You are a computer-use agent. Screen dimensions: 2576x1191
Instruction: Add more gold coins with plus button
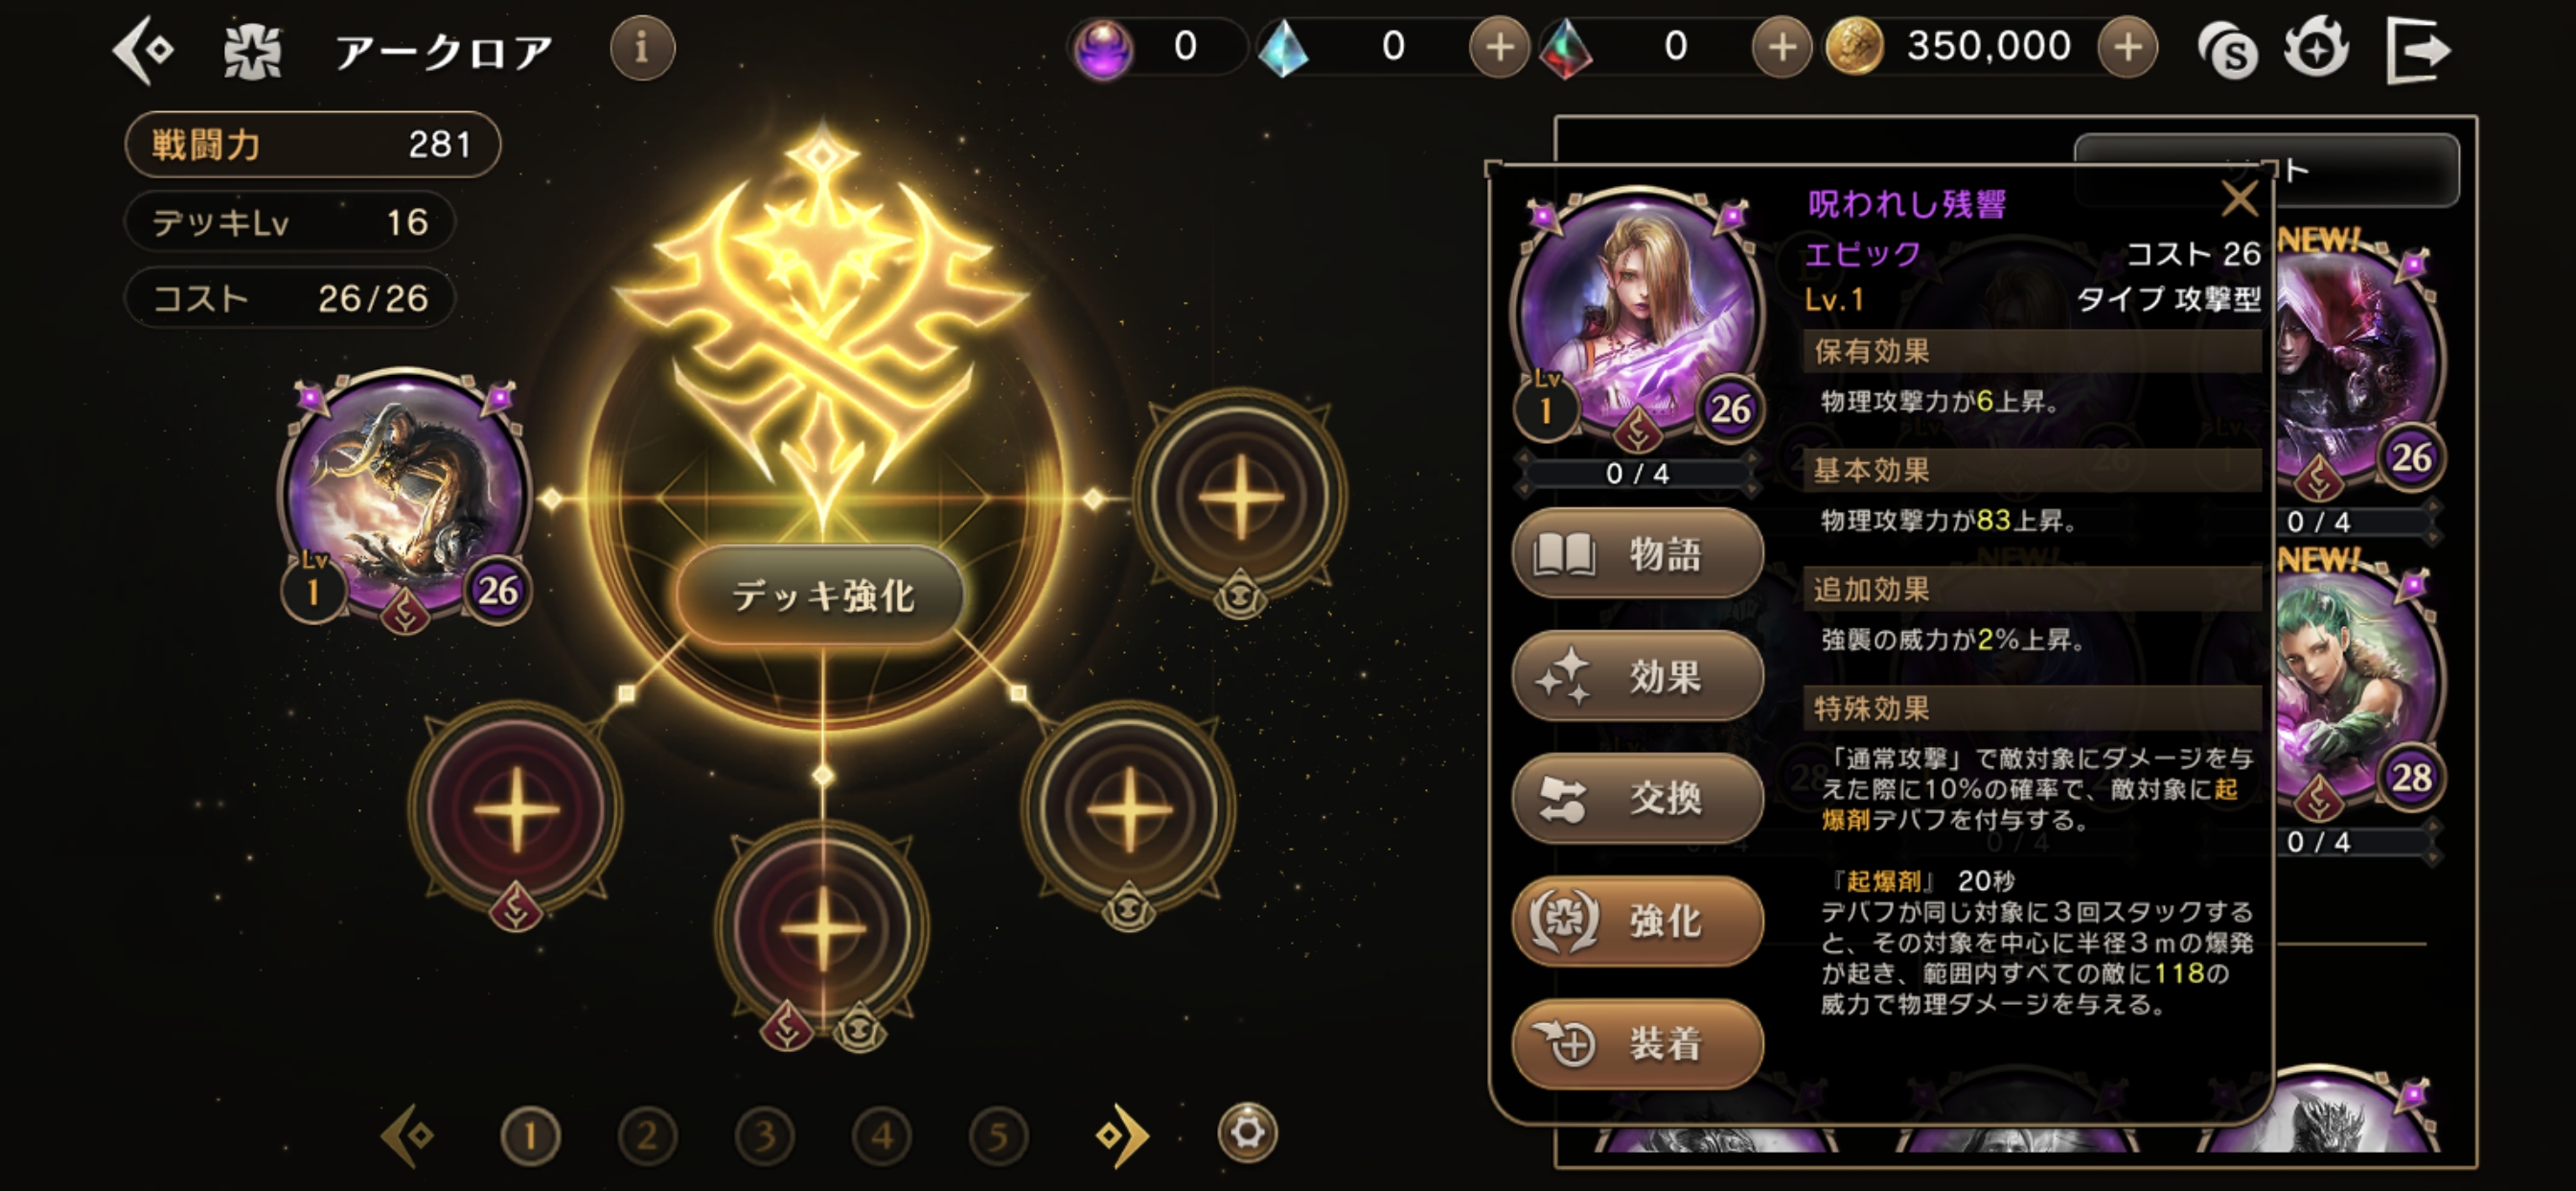pos(2127,46)
